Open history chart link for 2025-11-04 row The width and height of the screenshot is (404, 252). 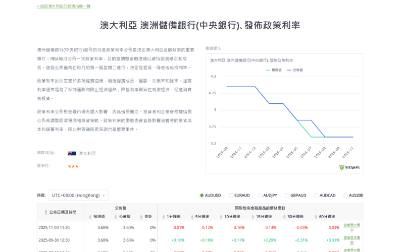[x=351, y=227]
